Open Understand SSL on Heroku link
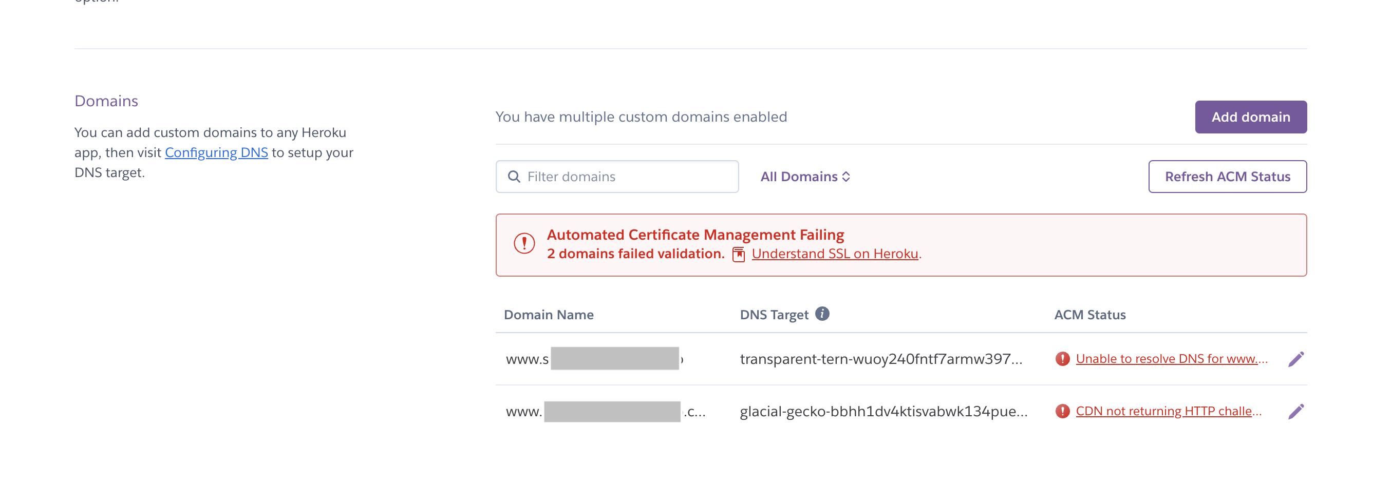 click(834, 254)
